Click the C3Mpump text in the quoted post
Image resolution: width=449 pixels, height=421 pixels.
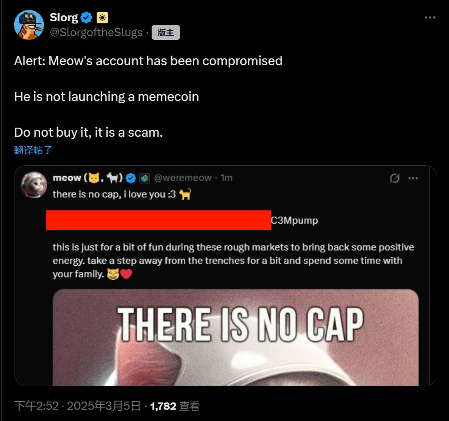(x=294, y=220)
